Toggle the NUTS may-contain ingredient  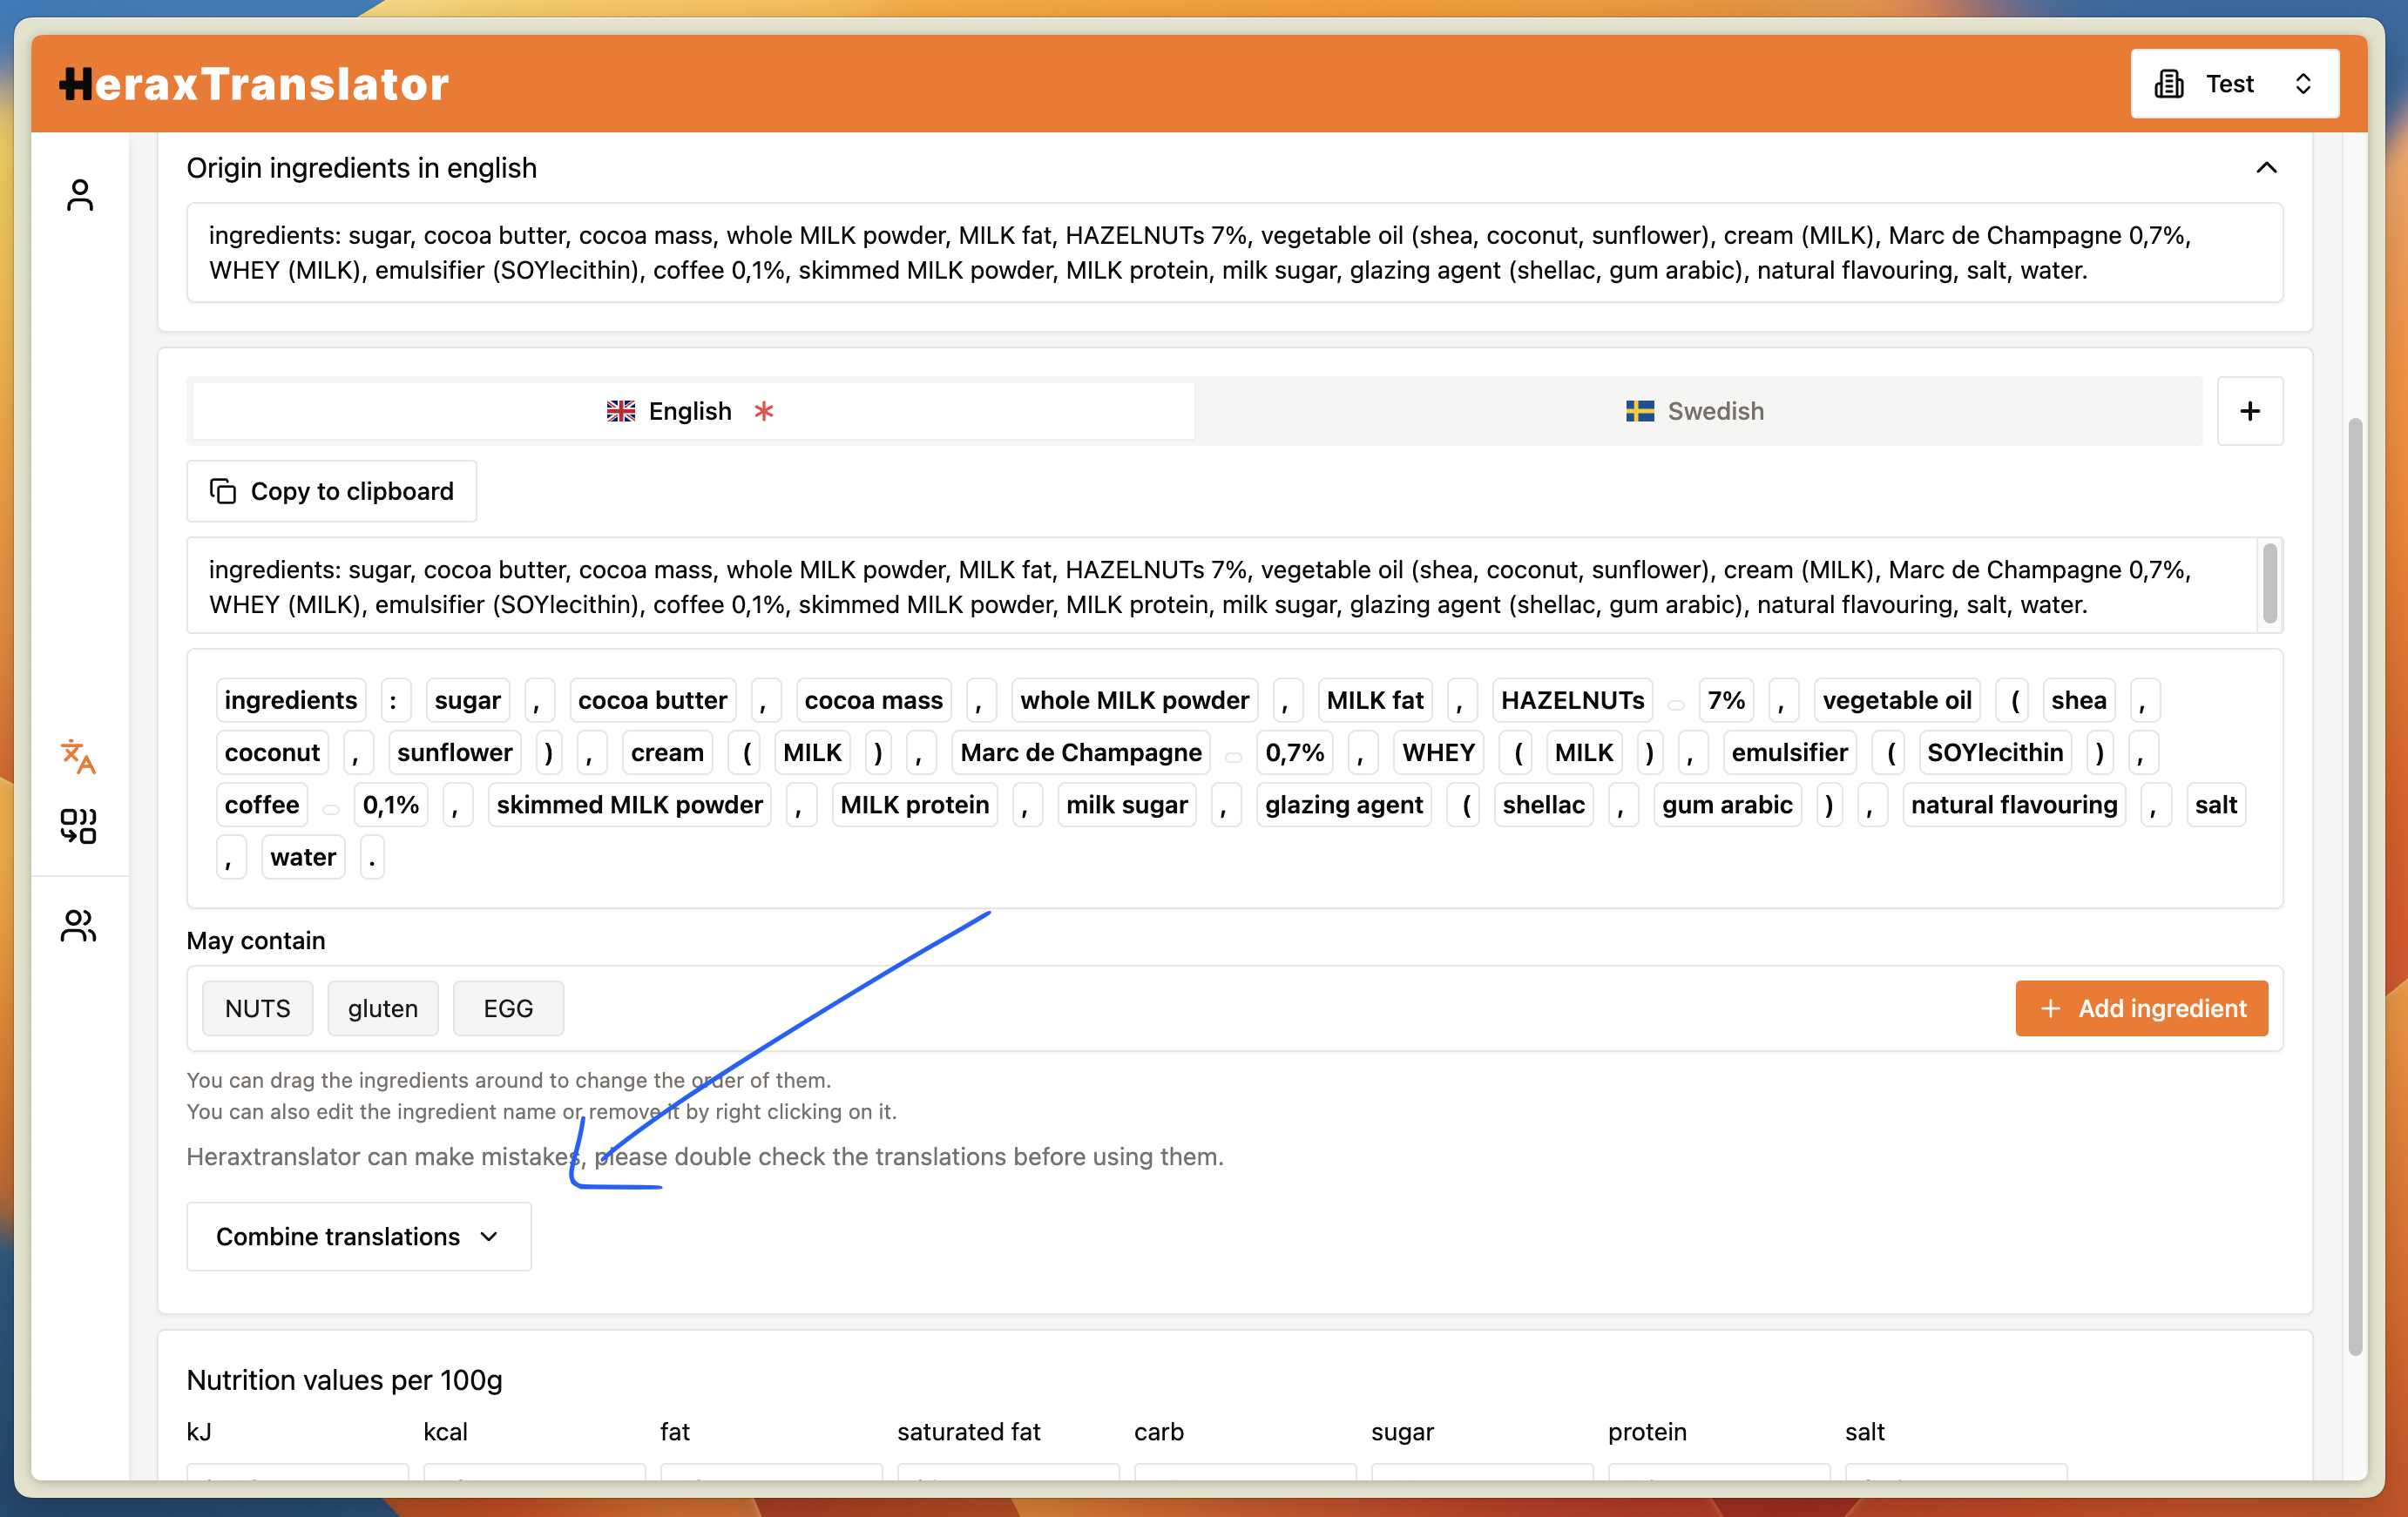259,1008
